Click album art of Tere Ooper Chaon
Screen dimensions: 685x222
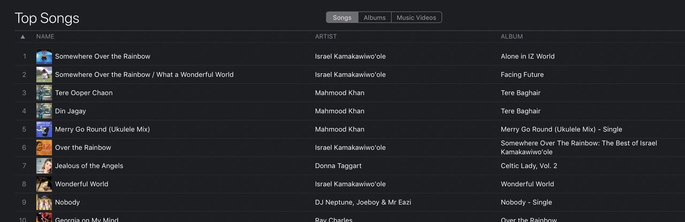point(44,93)
